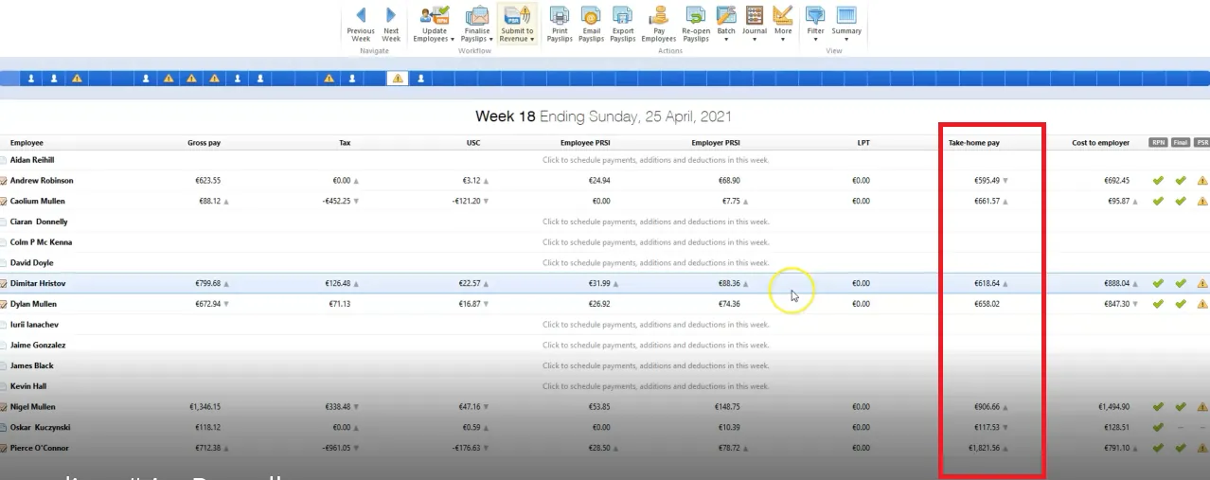Click the PSR column header badge

[x=1202, y=143]
